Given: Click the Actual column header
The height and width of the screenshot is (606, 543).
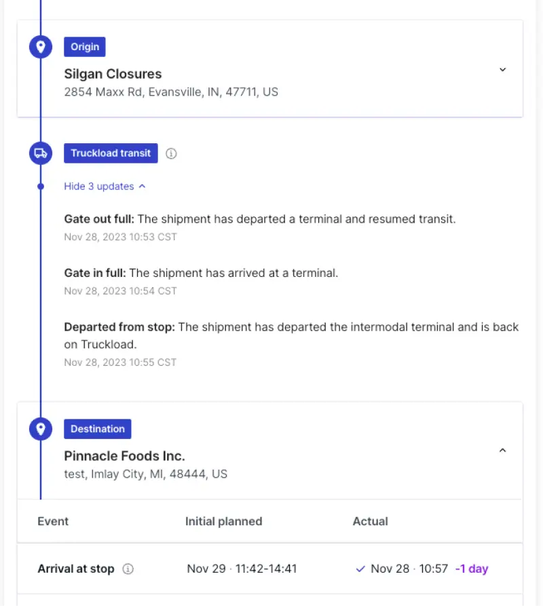Looking at the screenshot, I should [370, 521].
